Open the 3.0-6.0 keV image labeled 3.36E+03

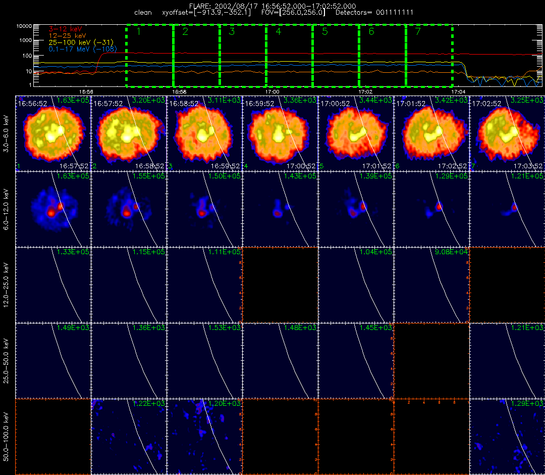tap(281, 133)
